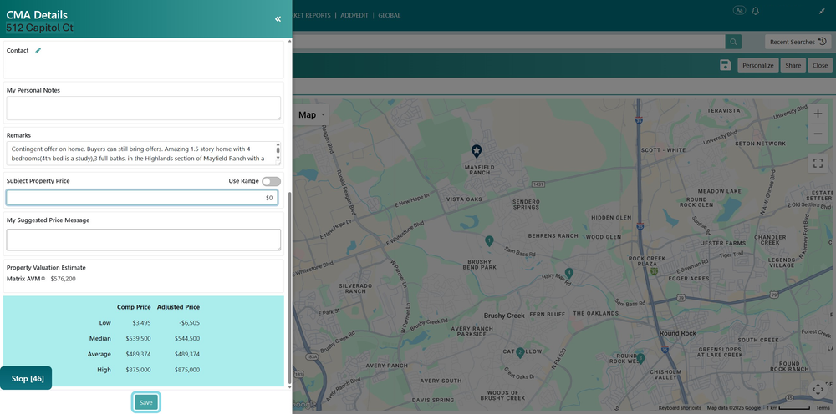Click Median adjusted price $544,500

point(186,338)
